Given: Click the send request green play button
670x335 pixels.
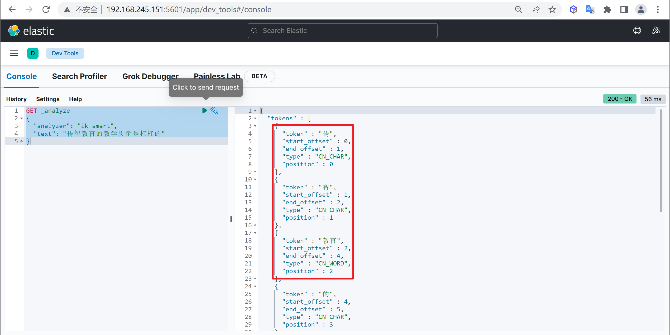Looking at the screenshot, I should point(204,110).
